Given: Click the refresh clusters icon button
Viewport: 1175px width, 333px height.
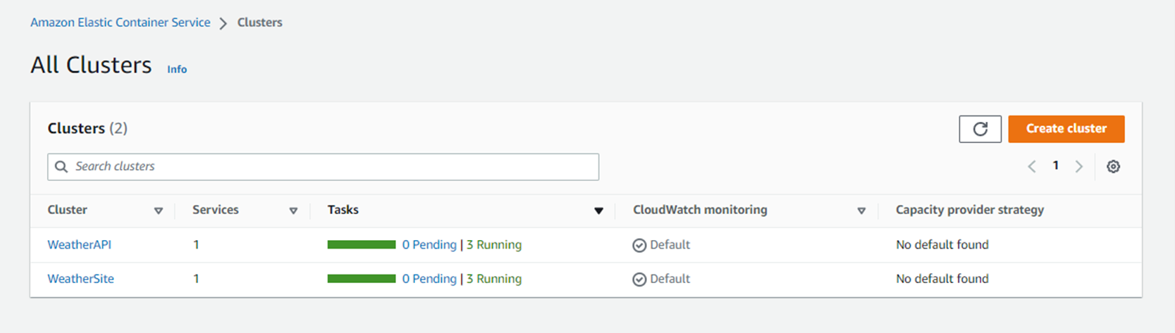Looking at the screenshot, I should pos(980,129).
